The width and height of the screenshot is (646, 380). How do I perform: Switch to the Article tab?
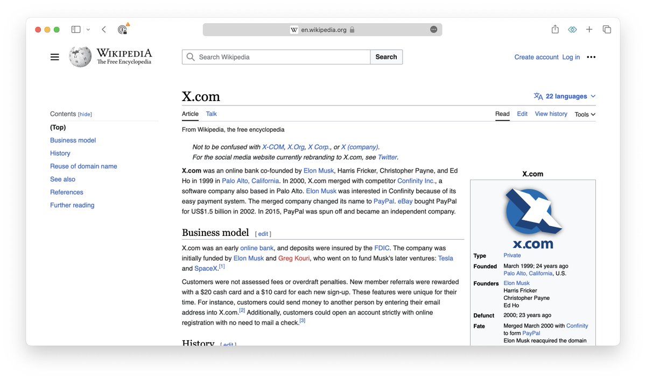[x=190, y=114]
